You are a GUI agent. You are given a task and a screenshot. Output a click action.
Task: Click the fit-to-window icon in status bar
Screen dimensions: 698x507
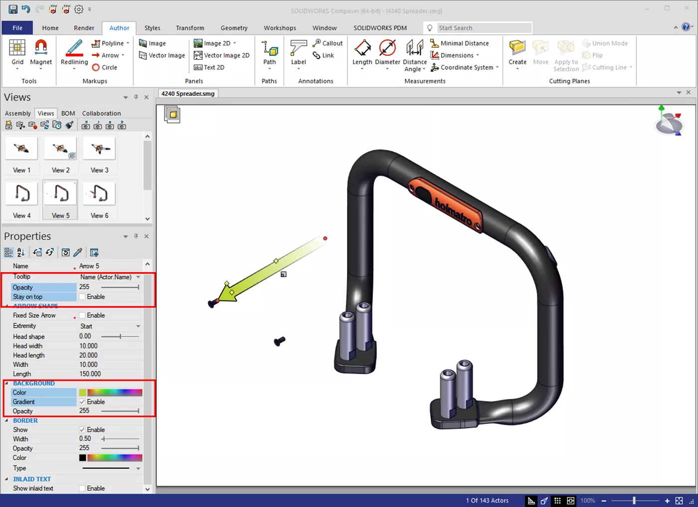679,501
